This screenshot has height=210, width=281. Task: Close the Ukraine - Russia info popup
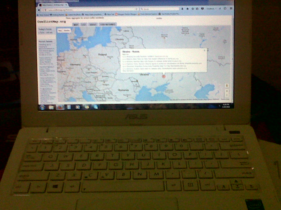(x=204, y=51)
